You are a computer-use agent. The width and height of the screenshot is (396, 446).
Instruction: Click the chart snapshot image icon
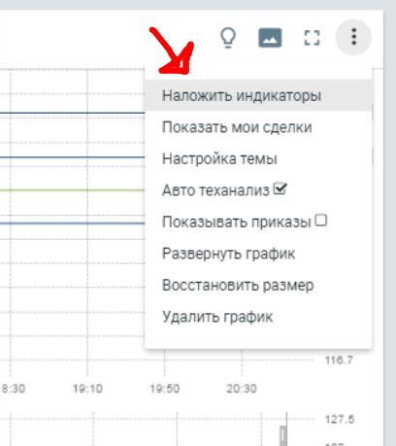270,38
